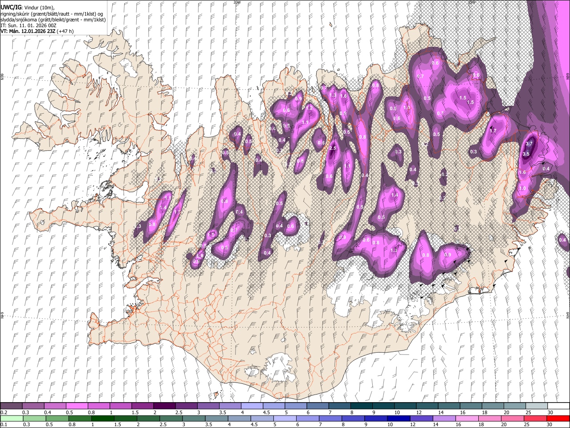Screen dimensions: 570x428
Task: Select the 'VT: Mán. 12.01.2026 23Z' valid time
Action: click(28, 31)
